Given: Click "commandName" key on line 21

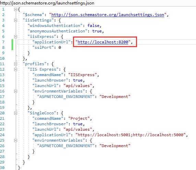Looking at the screenshot, I should 48,118.
